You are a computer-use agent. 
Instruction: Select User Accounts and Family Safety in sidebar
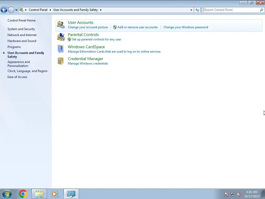pos(26,55)
